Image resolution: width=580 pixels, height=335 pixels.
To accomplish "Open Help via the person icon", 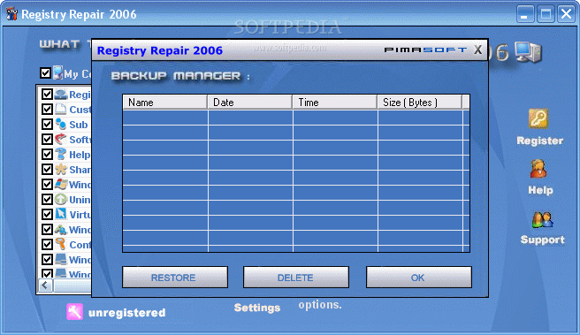I will [x=538, y=169].
